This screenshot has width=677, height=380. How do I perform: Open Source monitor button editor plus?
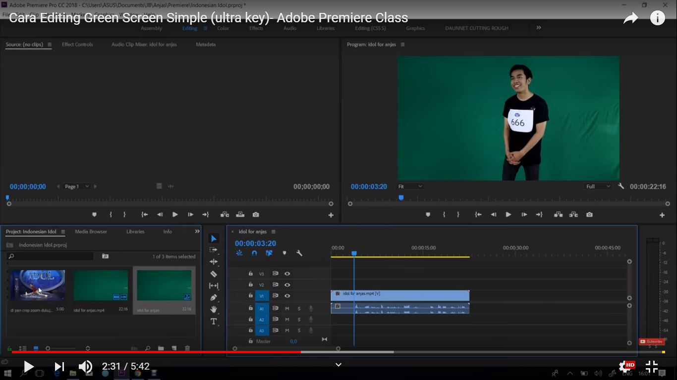(331, 215)
